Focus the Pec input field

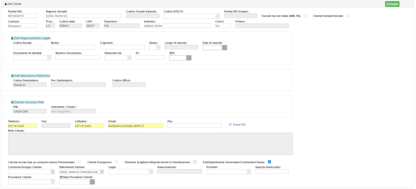coord(195,126)
